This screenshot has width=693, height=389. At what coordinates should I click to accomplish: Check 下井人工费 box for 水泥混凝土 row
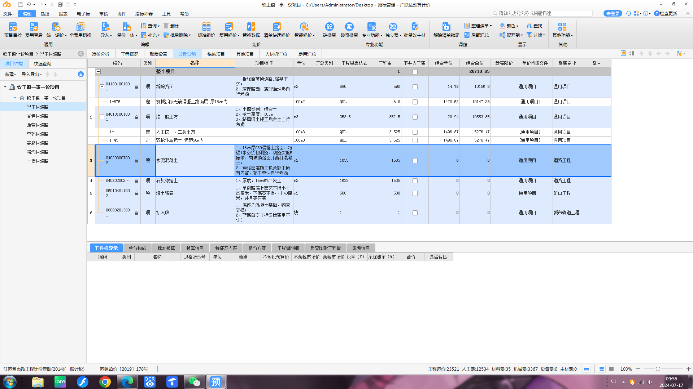click(415, 161)
